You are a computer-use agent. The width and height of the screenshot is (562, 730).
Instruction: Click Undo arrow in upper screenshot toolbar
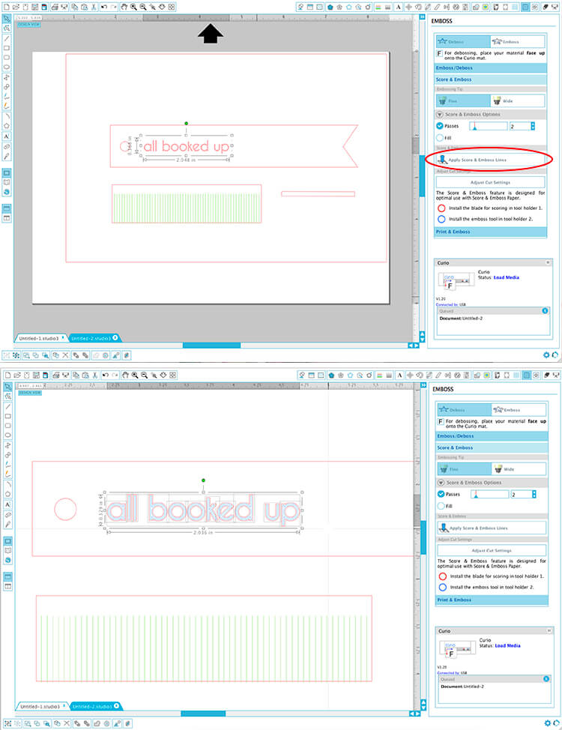pyautogui.click(x=104, y=7)
